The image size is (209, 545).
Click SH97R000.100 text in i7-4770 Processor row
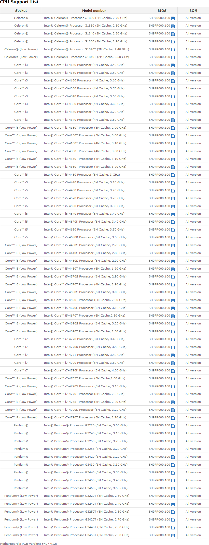click(x=159, y=339)
